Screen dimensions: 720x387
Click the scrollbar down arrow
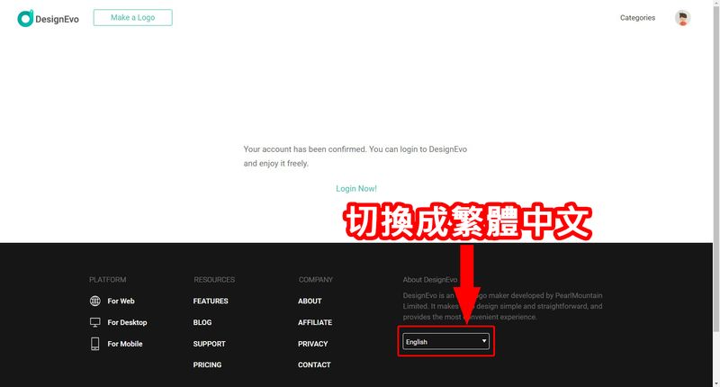[x=716, y=383]
